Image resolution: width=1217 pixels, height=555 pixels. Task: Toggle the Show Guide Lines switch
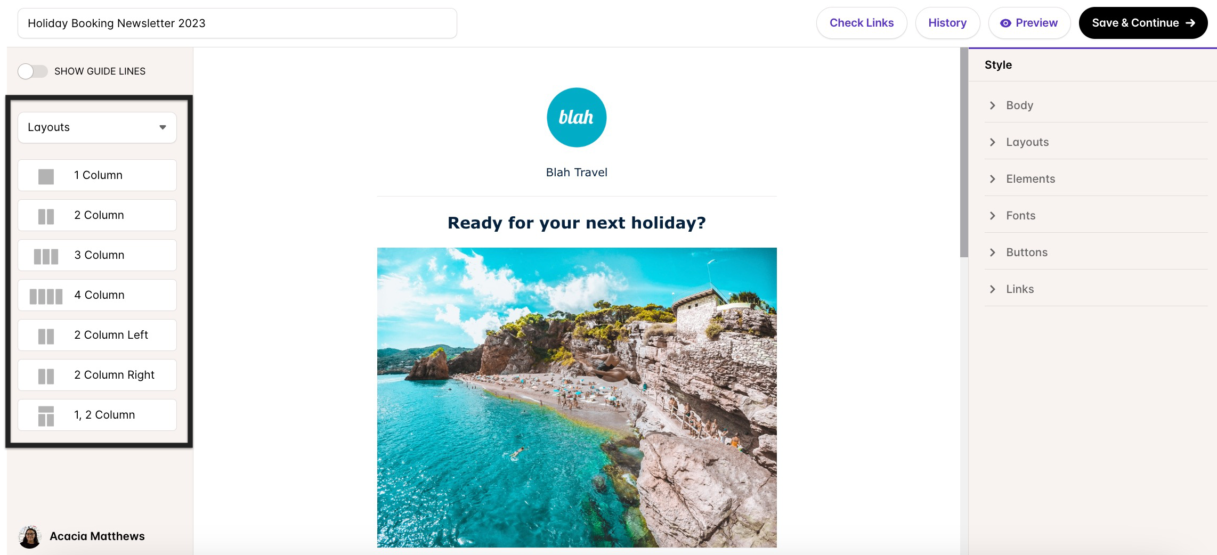[x=33, y=71]
